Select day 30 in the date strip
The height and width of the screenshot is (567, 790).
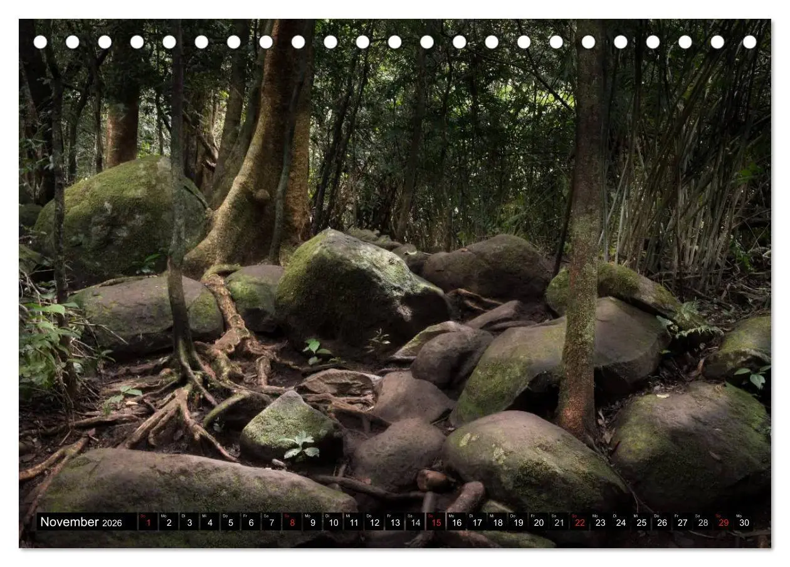(x=744, y=522)
